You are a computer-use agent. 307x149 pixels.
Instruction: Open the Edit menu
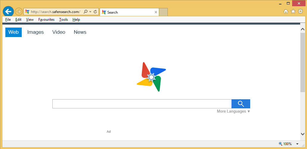coord(18,20)
